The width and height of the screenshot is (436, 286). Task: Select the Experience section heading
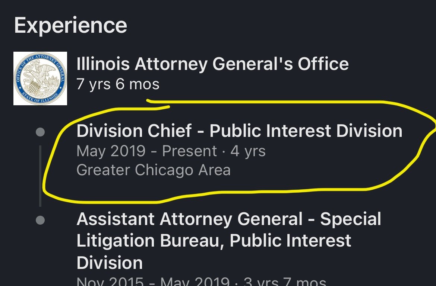pyautogui.click(x=71, y=25)
